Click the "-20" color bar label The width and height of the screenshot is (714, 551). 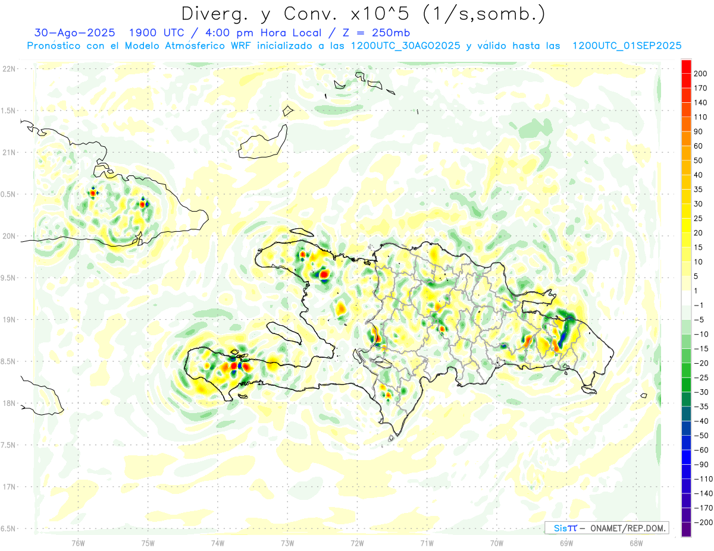coord(701,363)
